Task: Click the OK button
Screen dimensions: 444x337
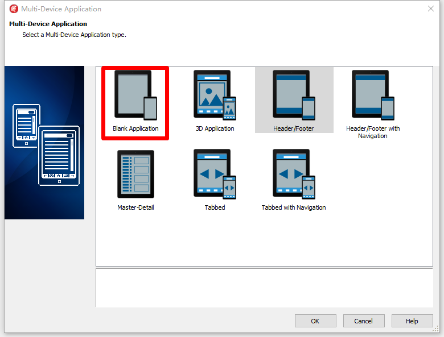Action: point(315,321)
